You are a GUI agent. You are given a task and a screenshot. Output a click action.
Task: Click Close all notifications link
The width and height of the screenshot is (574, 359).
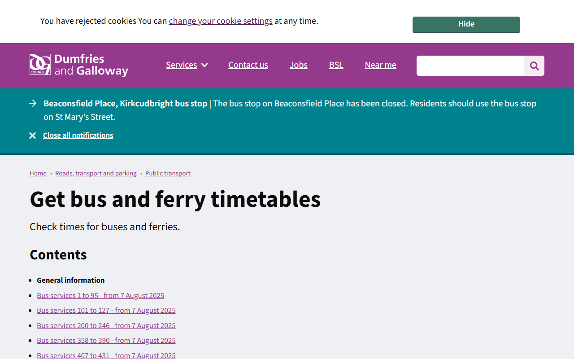78,136
